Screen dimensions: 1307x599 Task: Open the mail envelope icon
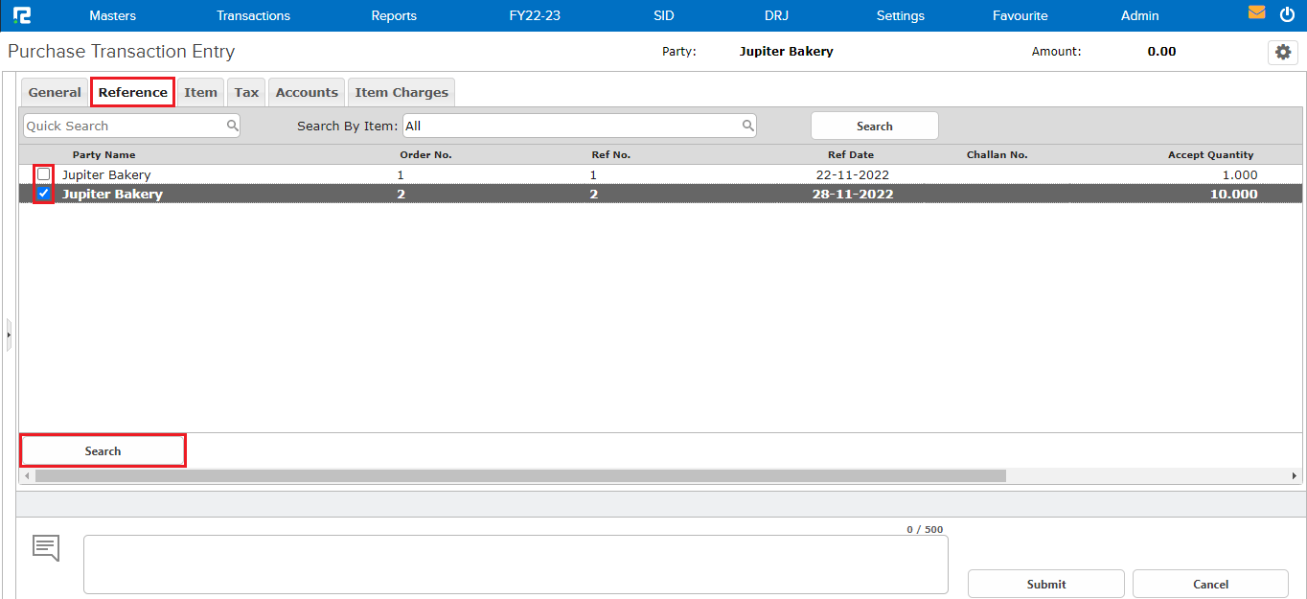pyautogui.click(x=1256, y=13)
